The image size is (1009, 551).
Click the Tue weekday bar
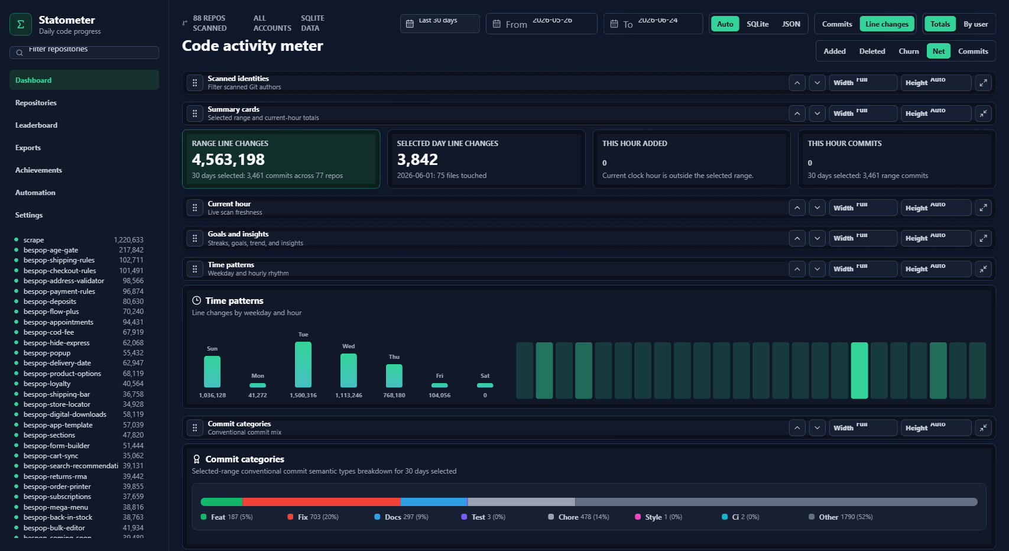tap(303, 364)
